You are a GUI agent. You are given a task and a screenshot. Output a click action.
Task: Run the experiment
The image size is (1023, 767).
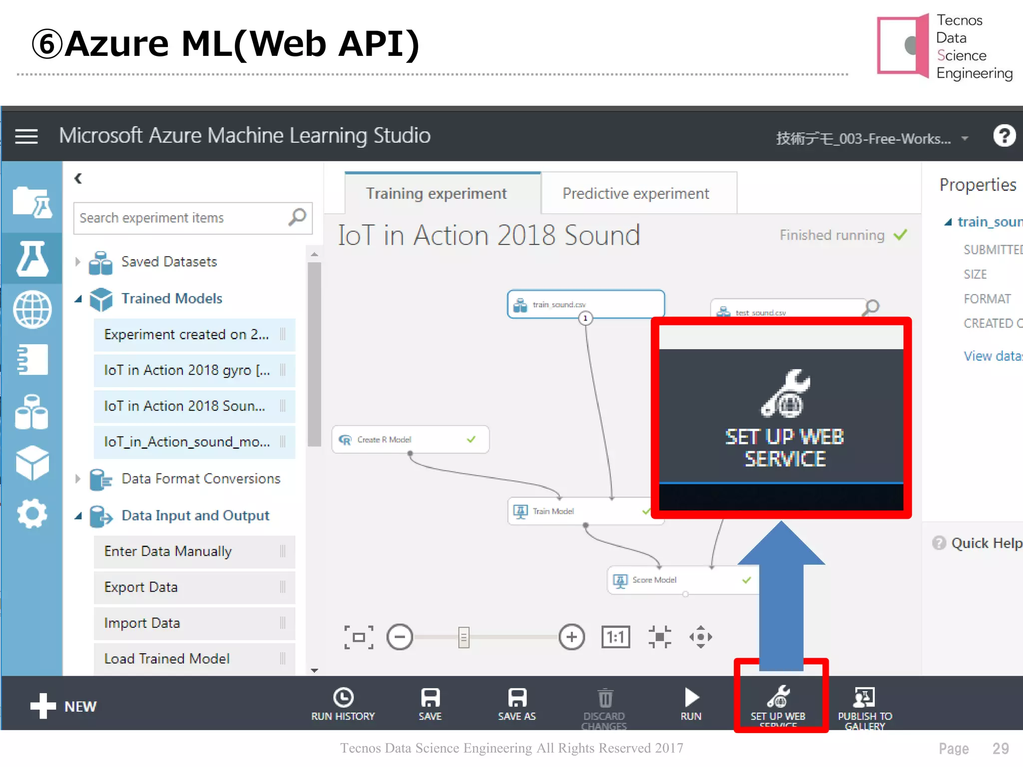(x=691, y=704)
